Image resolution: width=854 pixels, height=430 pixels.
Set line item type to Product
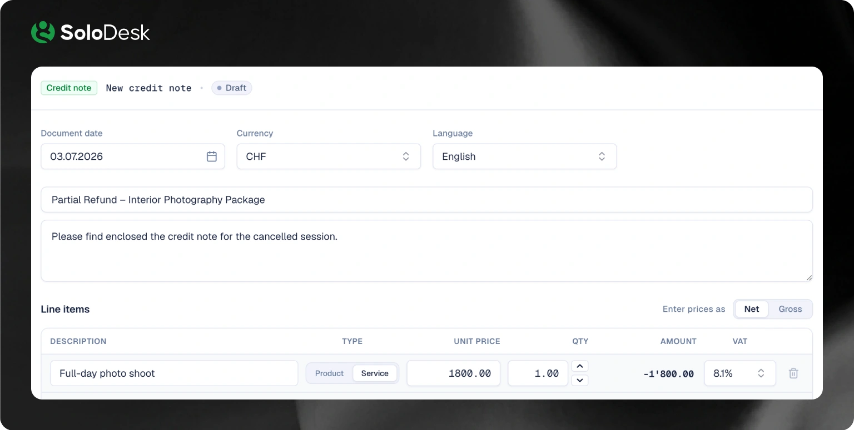click(x=330, y=373)
